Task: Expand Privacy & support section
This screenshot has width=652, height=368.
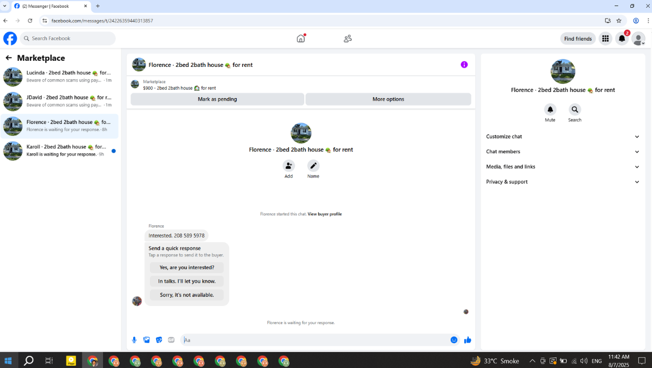Action: pos(563,182)
